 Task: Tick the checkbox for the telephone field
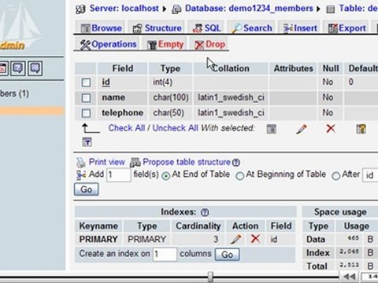86,113
